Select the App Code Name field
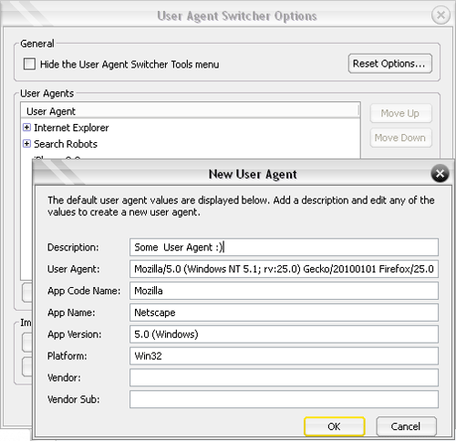Screen dimensions: 456x441 284,291
